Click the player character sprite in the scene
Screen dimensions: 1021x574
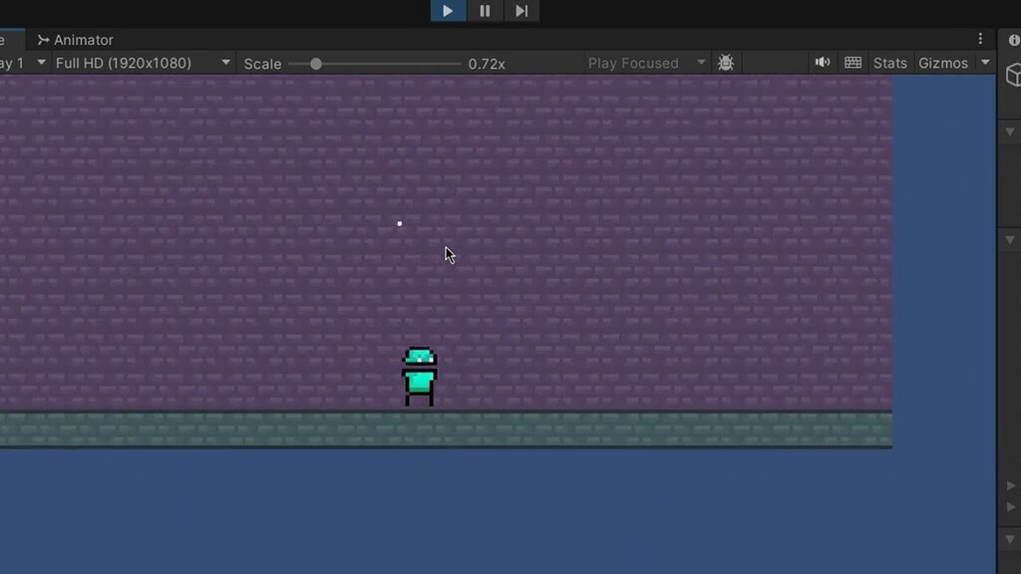[419, 374]
